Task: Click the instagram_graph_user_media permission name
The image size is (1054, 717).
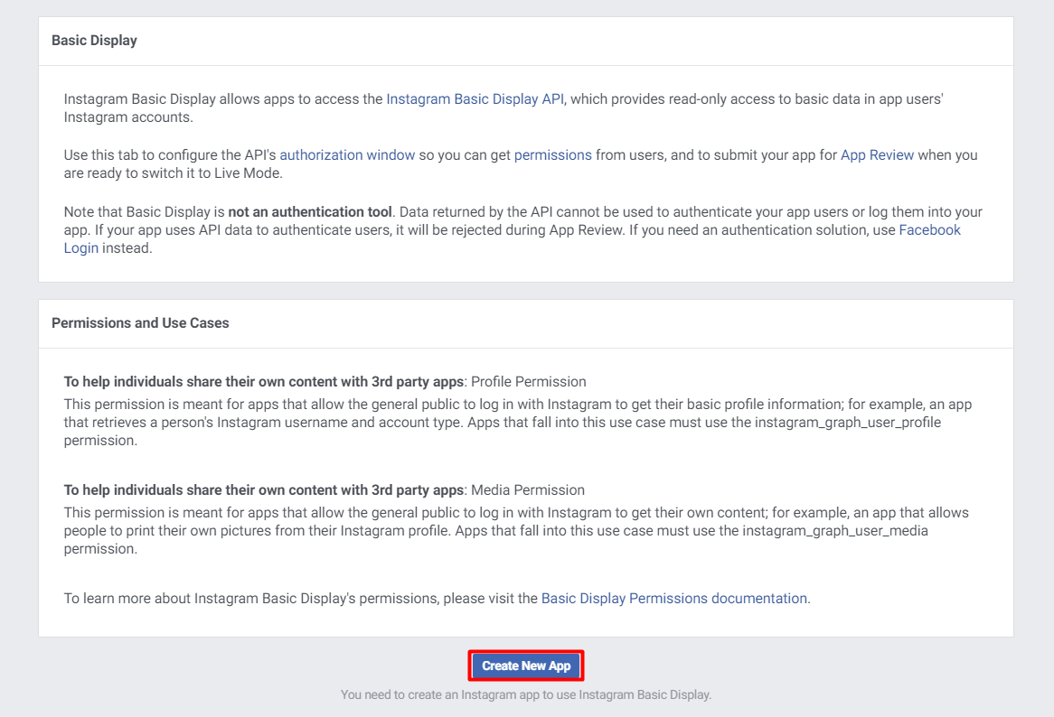Action: 835,531
